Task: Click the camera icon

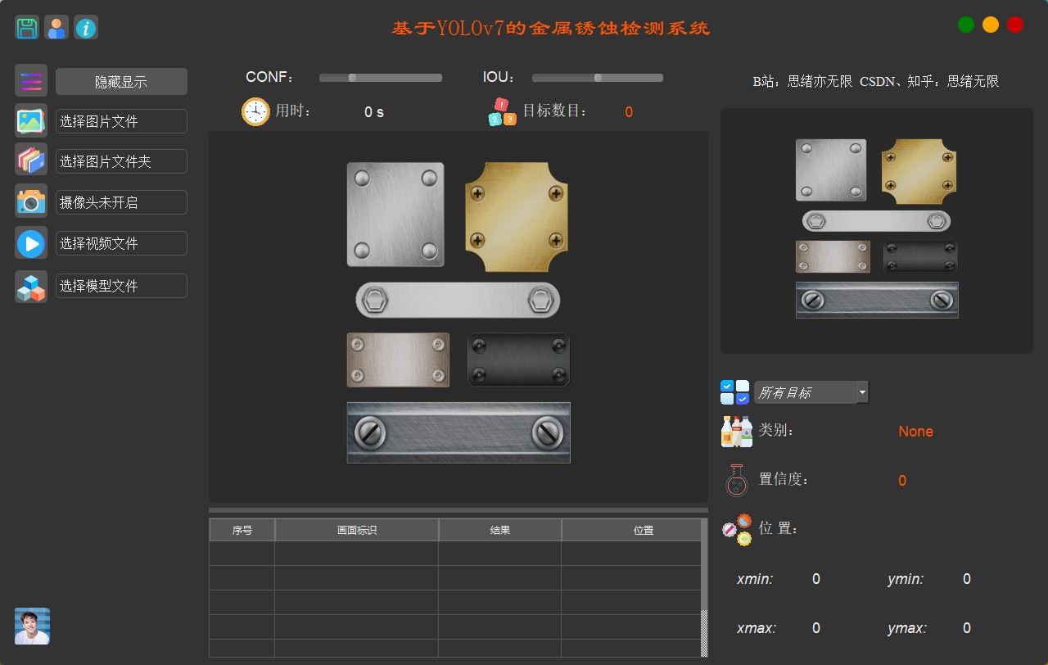Action: pyautogui.click(x=31, y=201)
